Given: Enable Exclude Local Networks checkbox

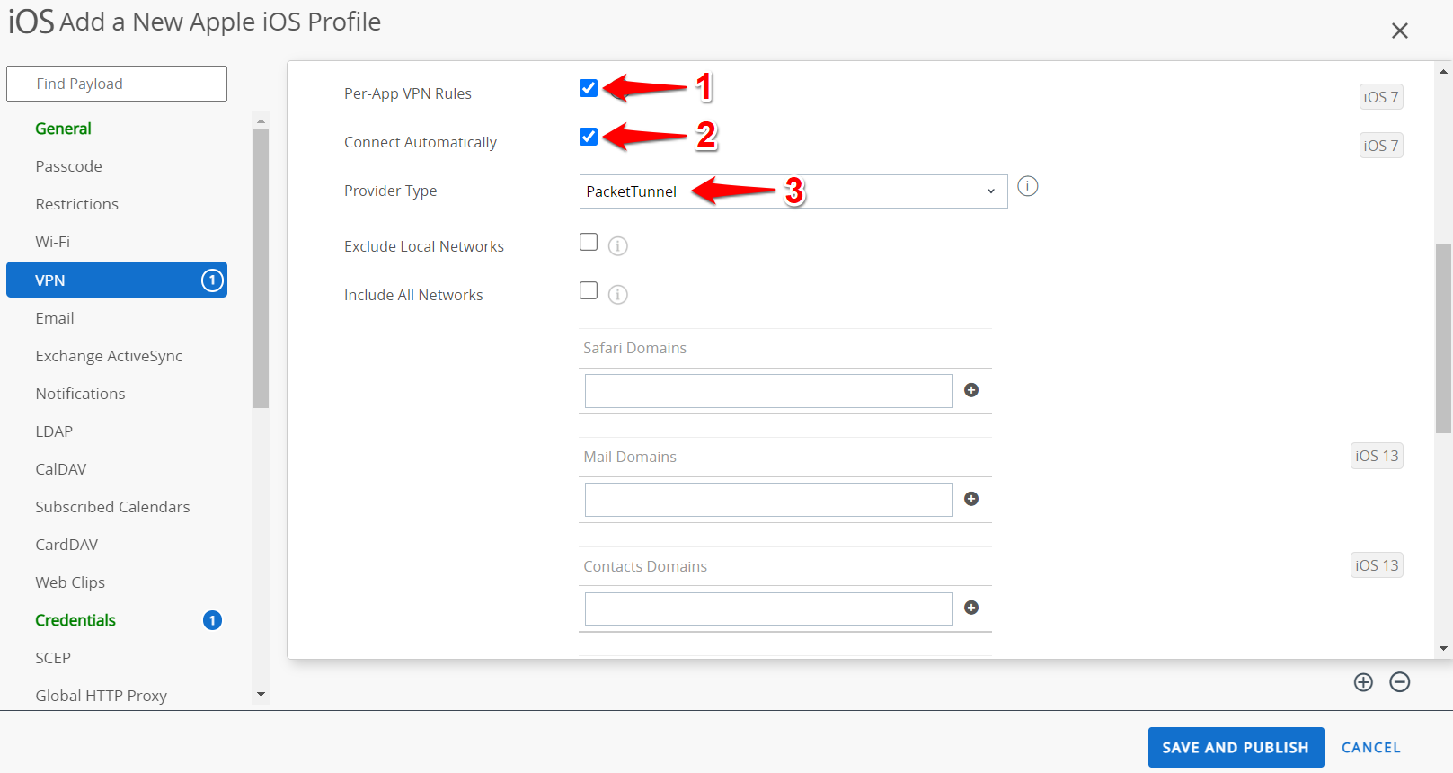Looking at the screenshot, I should (x=589, y=242).
